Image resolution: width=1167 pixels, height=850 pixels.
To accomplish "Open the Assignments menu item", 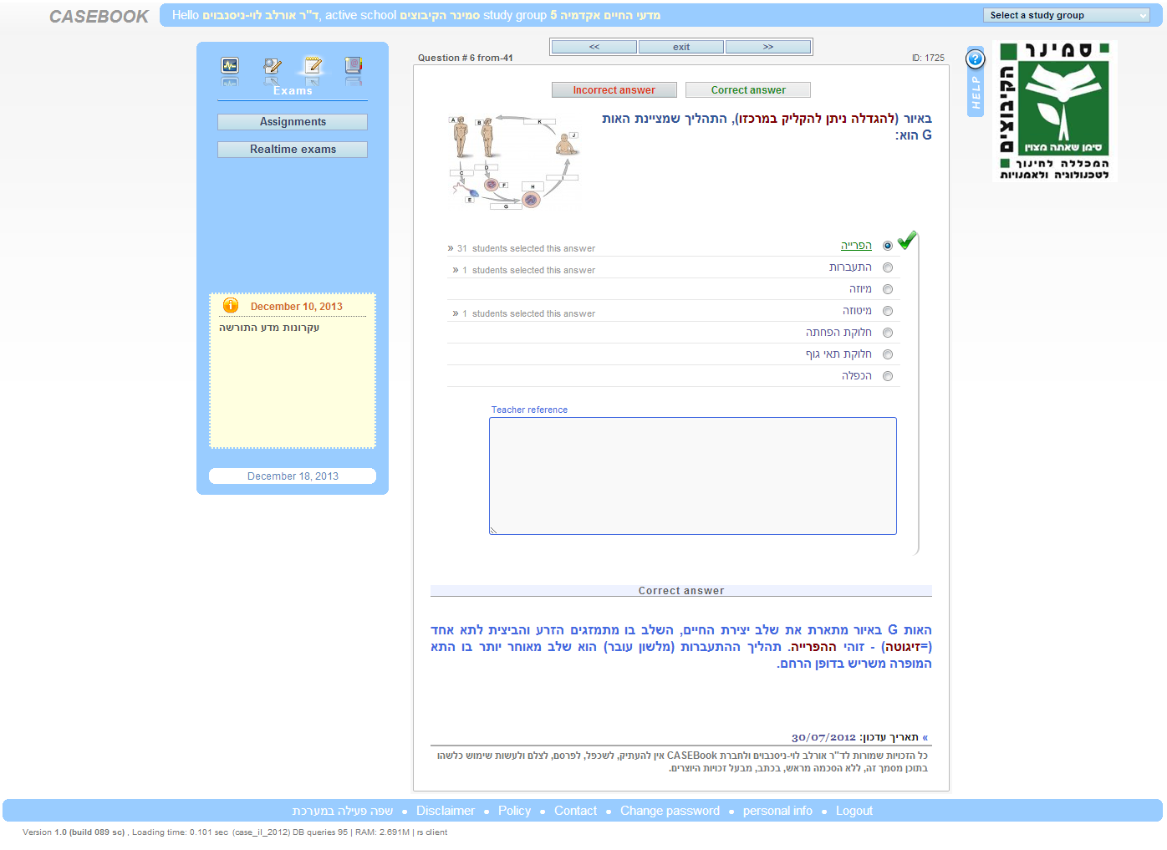I will pyautogui.click(x=293, y=122).
